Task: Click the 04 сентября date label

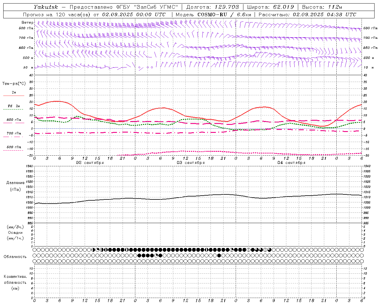Action: pyautogui.click(x=291, y=163)
